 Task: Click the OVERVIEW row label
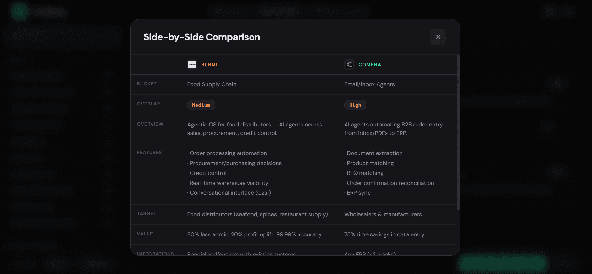[x=150, y=124]
